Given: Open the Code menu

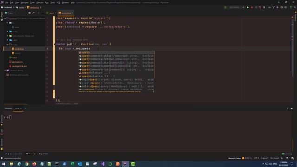Looking at the screenshot, I should 32,3.
